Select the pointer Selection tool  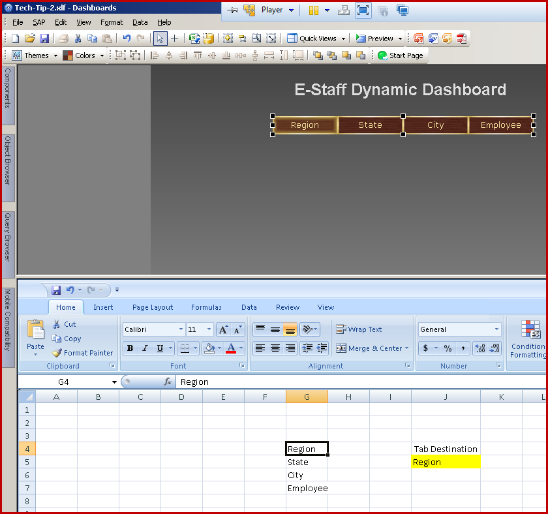pyautogui.click(x=160, y=38)
